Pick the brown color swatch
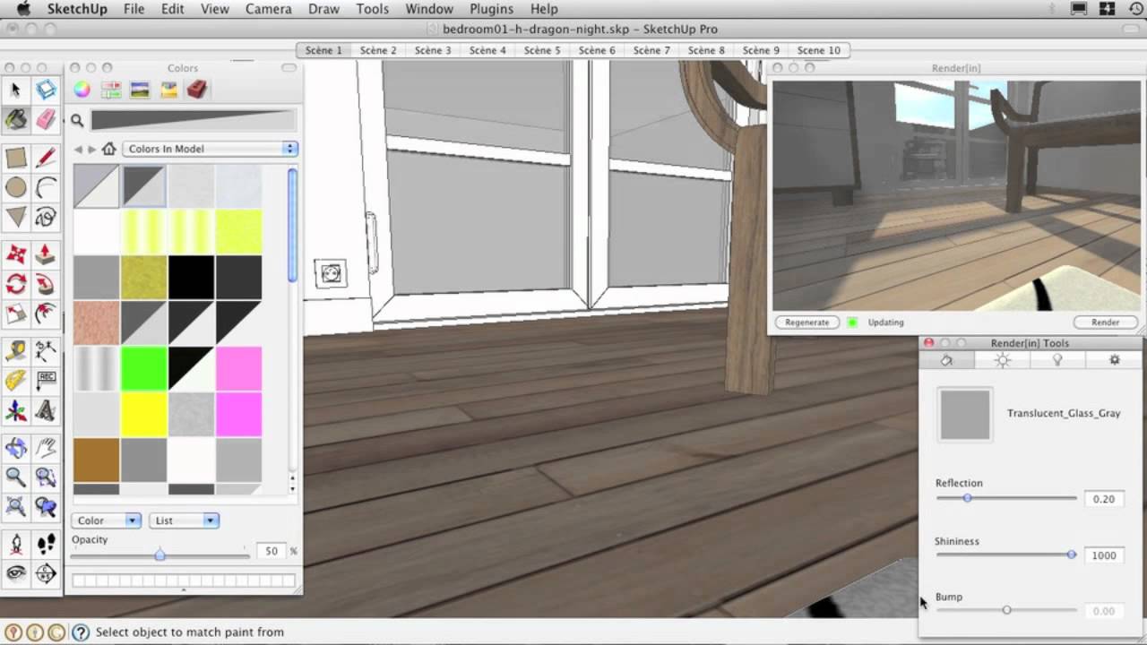This screenshot has width=1147, height=645. tap(96, 460)
